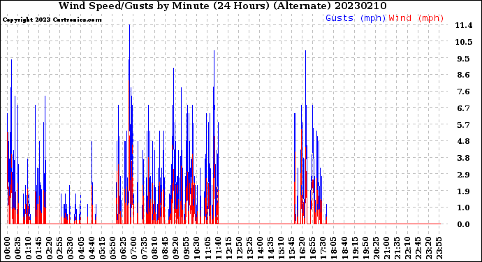Click the 3.8 y-axis value
The image size is (482, 262).
coord(464,158)
